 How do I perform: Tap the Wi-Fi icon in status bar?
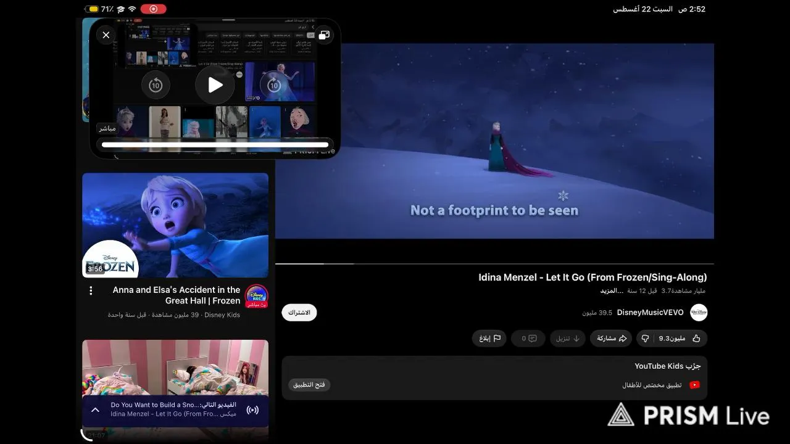(x=132, y=9)
